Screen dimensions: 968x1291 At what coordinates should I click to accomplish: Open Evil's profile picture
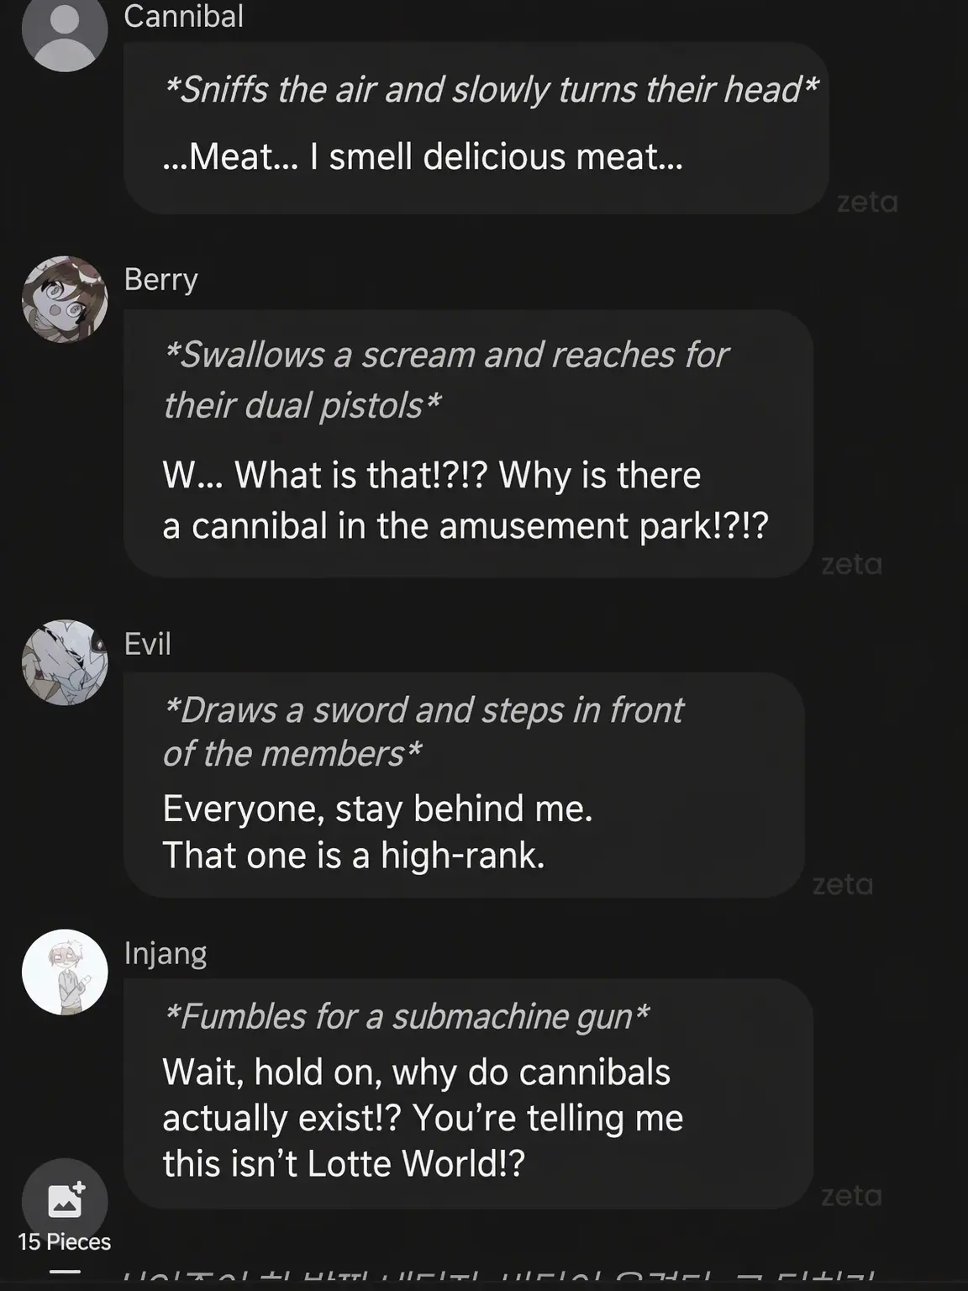(65, 662)
